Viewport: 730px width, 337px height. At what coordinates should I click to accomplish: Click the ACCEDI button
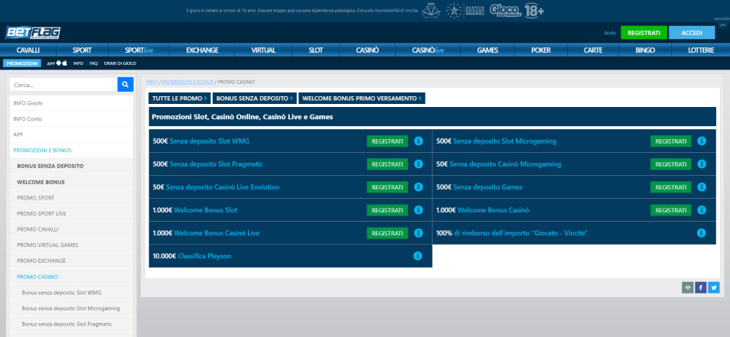[x=692, y=33]
